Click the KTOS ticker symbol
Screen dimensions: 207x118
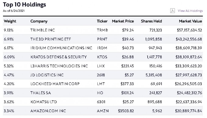(x=102, y=57)
